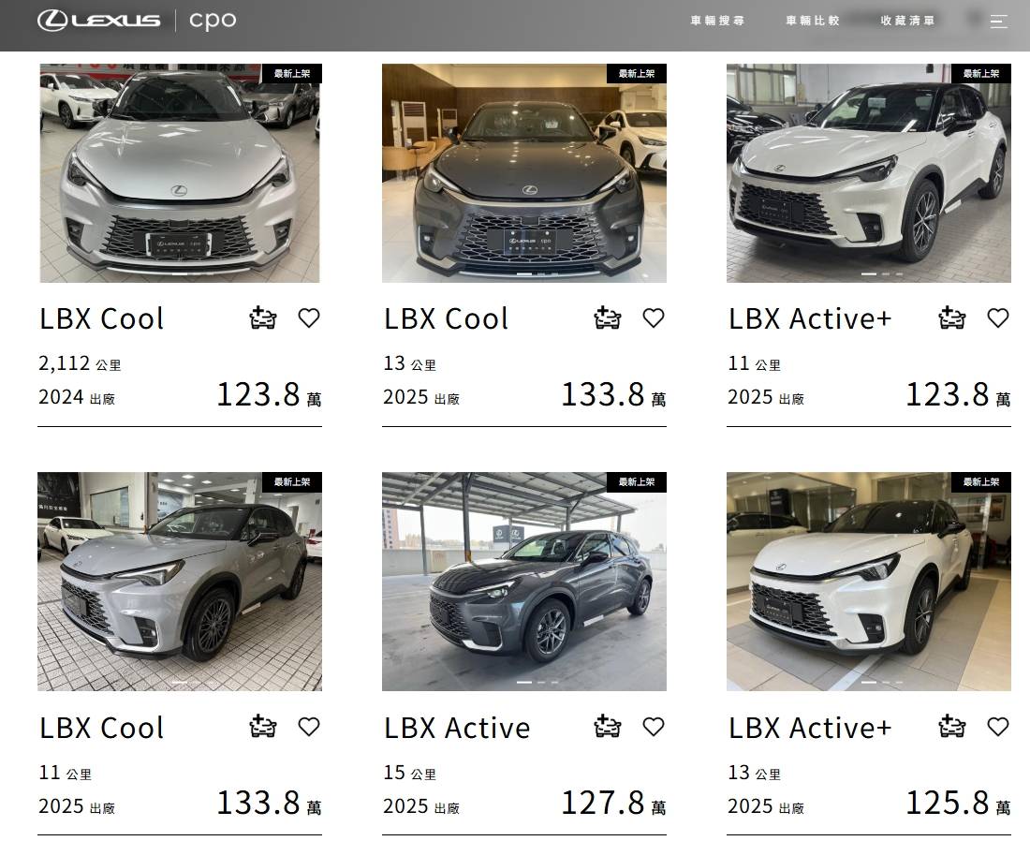
Task: Favorite the LBX Active+ priced 123.8萬
Action: click(x=998, y=318)
